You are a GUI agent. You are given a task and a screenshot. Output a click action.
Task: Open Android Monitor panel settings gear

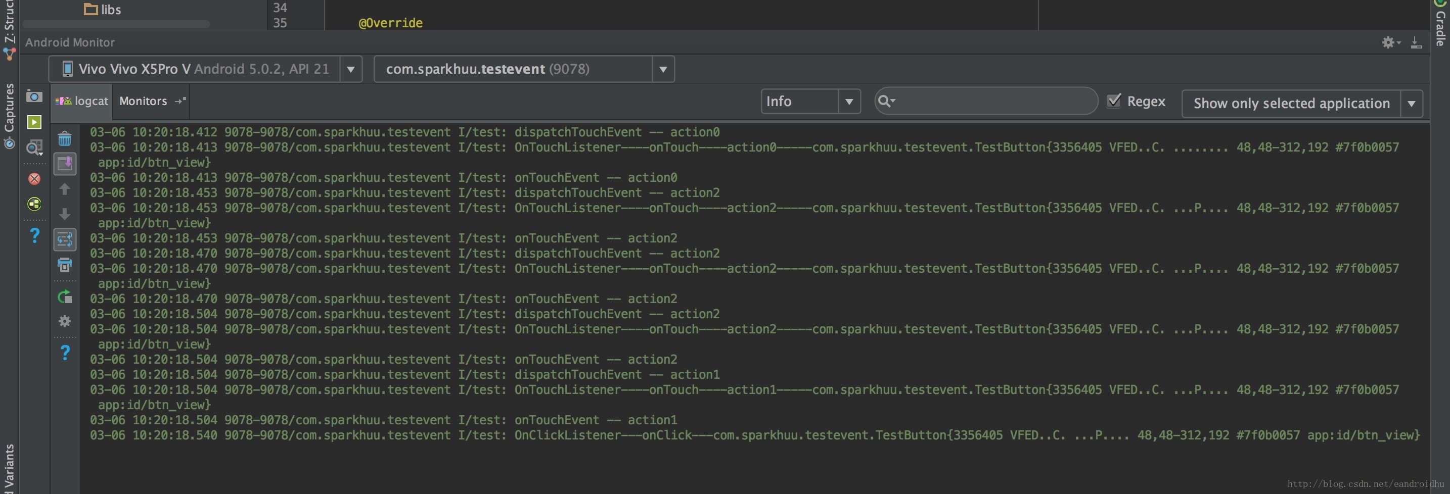pos(1390,43)
